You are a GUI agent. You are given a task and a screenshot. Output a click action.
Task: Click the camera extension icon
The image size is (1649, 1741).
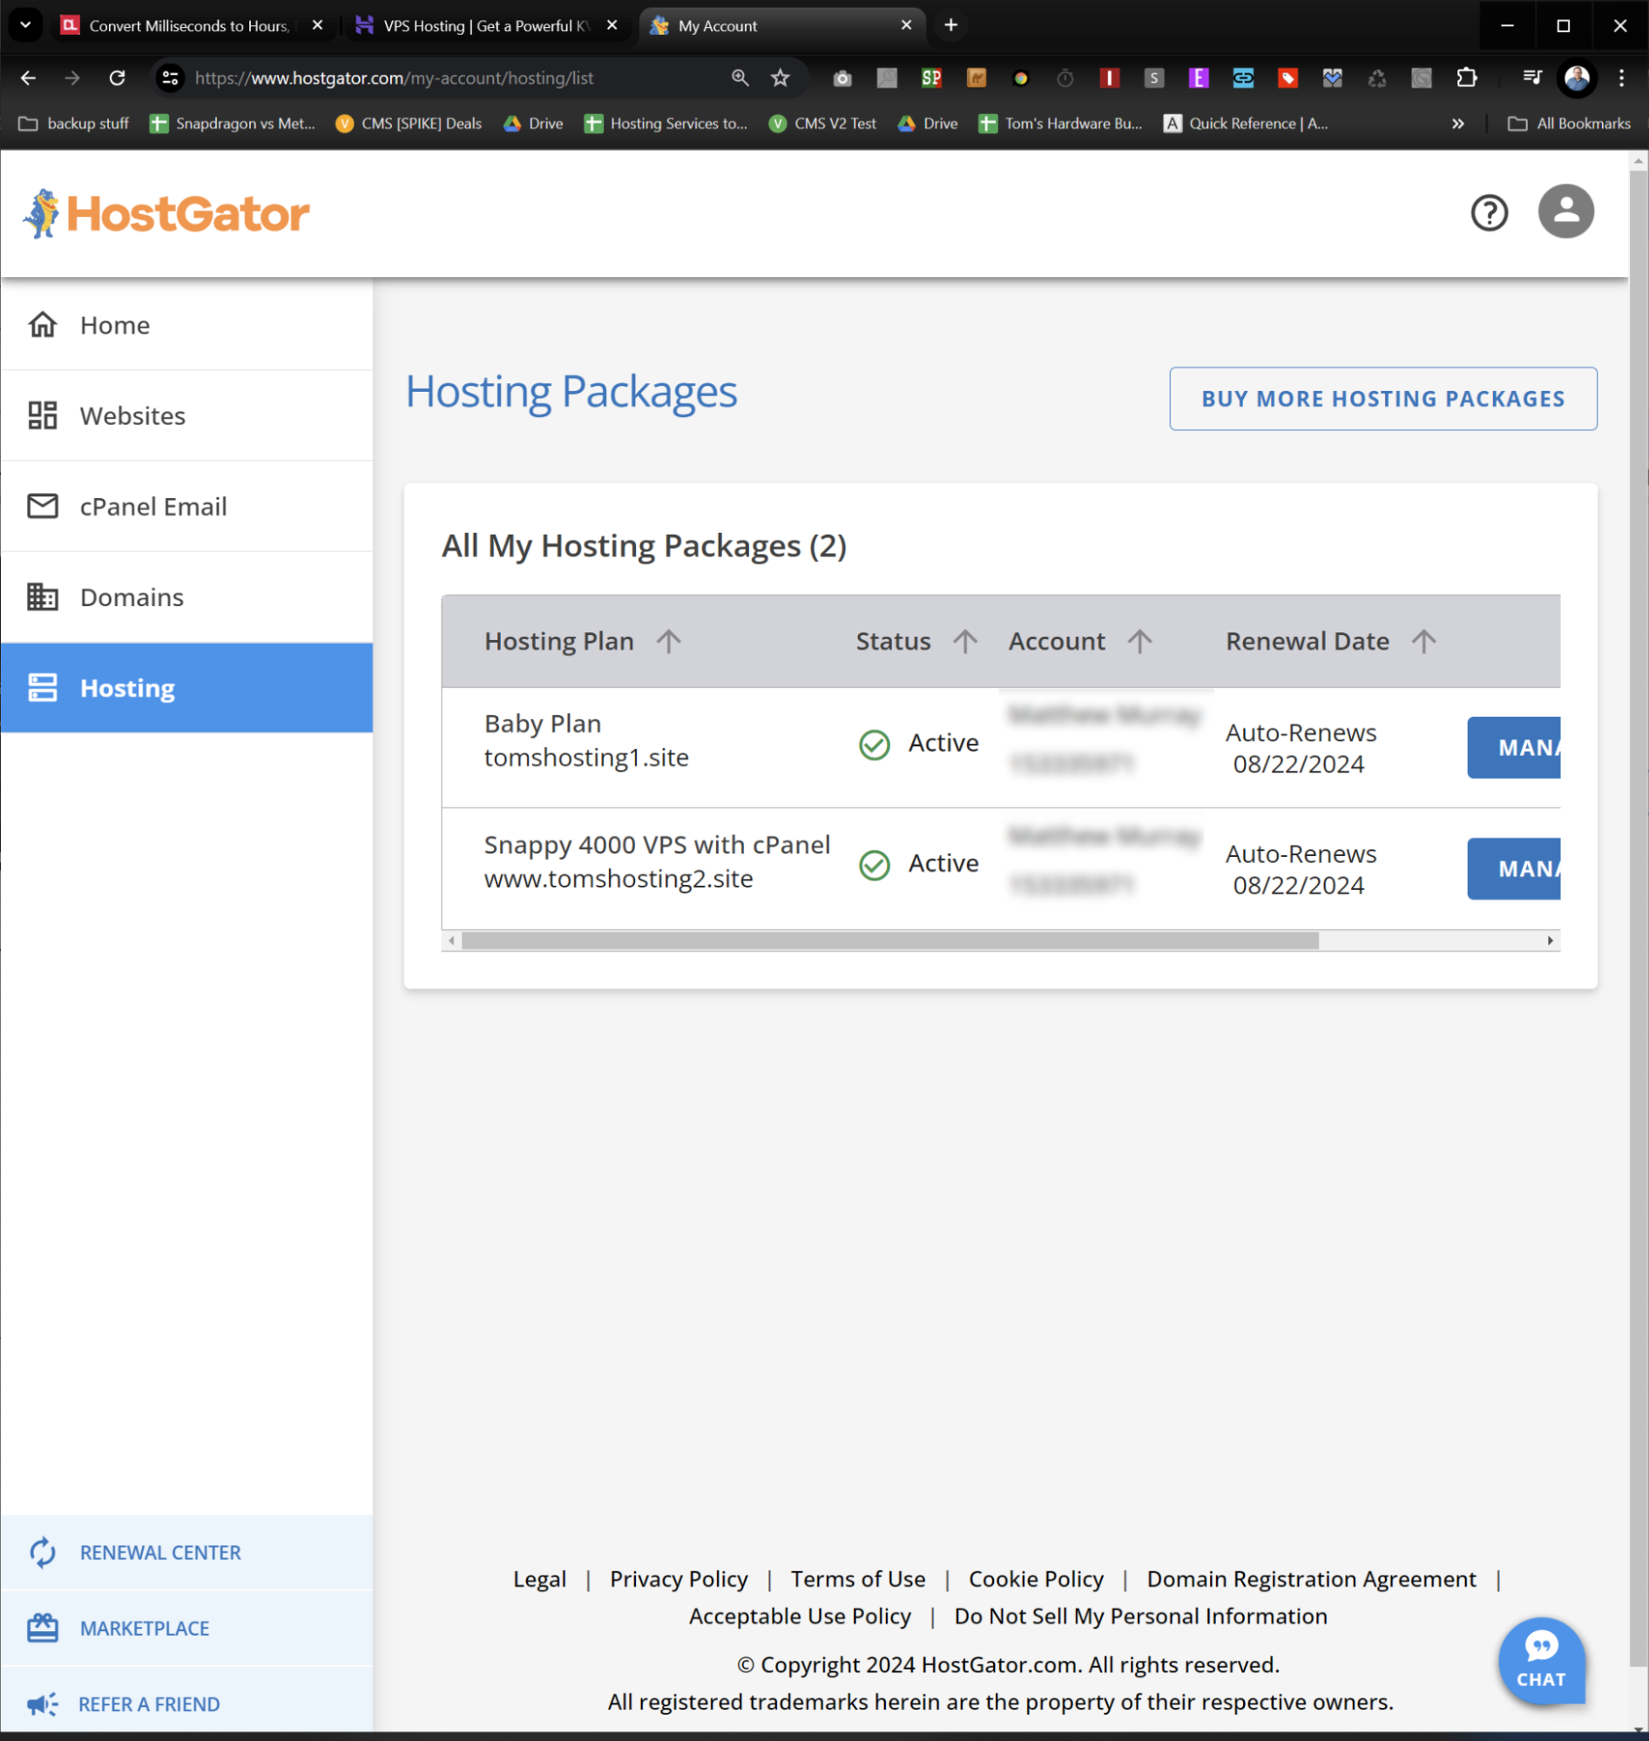(x=842, y=78)
